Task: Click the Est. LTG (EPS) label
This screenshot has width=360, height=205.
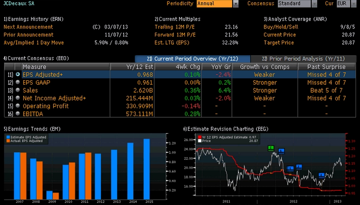Action: click(x=172, y=42)
